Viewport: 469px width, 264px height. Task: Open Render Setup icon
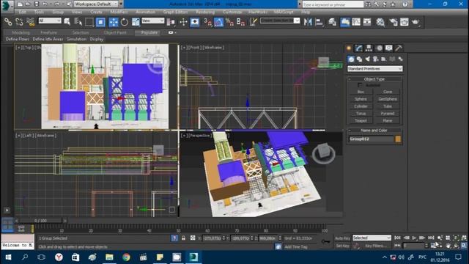tap(394, 22)
